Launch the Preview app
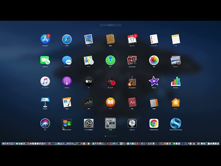Viewport: 221px width, 166px height. pyautogui.click(x=176, y=60)
